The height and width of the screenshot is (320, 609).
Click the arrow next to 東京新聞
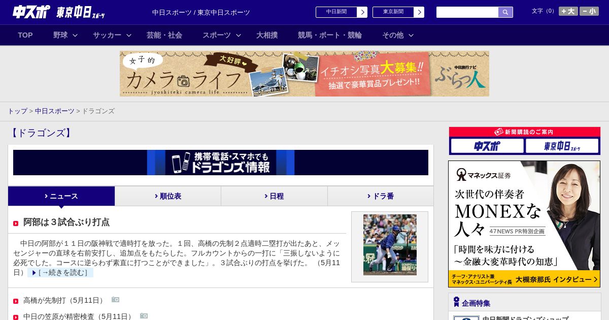coord(419,12)
